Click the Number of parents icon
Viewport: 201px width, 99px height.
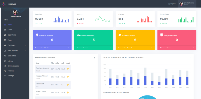coord(120,35)
